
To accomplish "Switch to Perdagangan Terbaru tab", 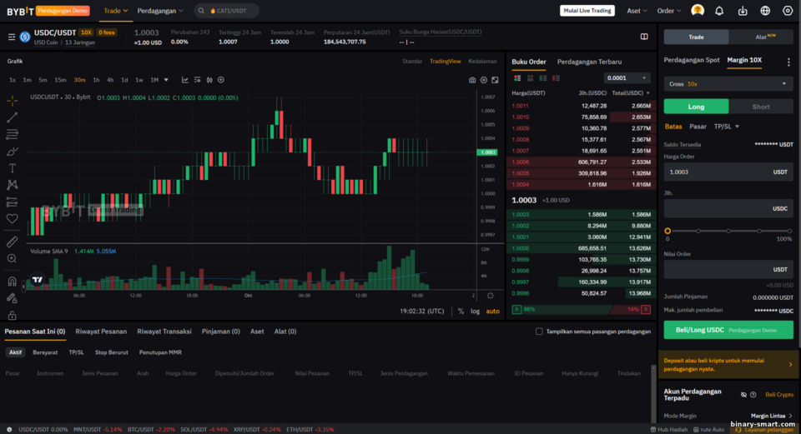I will tap(589, 62).
